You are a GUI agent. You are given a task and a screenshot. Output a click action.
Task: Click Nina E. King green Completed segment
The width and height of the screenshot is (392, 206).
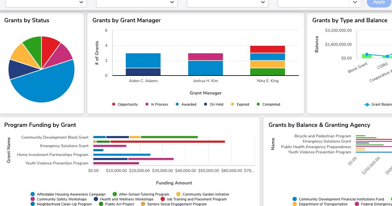click(268, 72)
